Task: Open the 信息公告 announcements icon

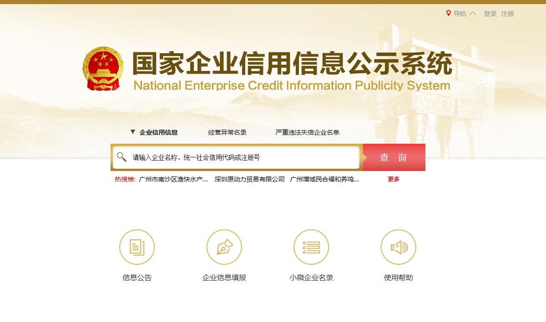Action: (x=137, y=247)
